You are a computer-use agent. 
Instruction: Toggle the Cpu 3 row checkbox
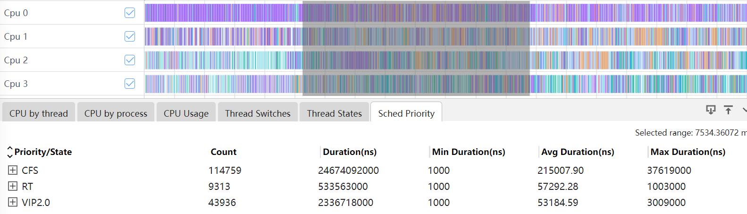[130, 84]
